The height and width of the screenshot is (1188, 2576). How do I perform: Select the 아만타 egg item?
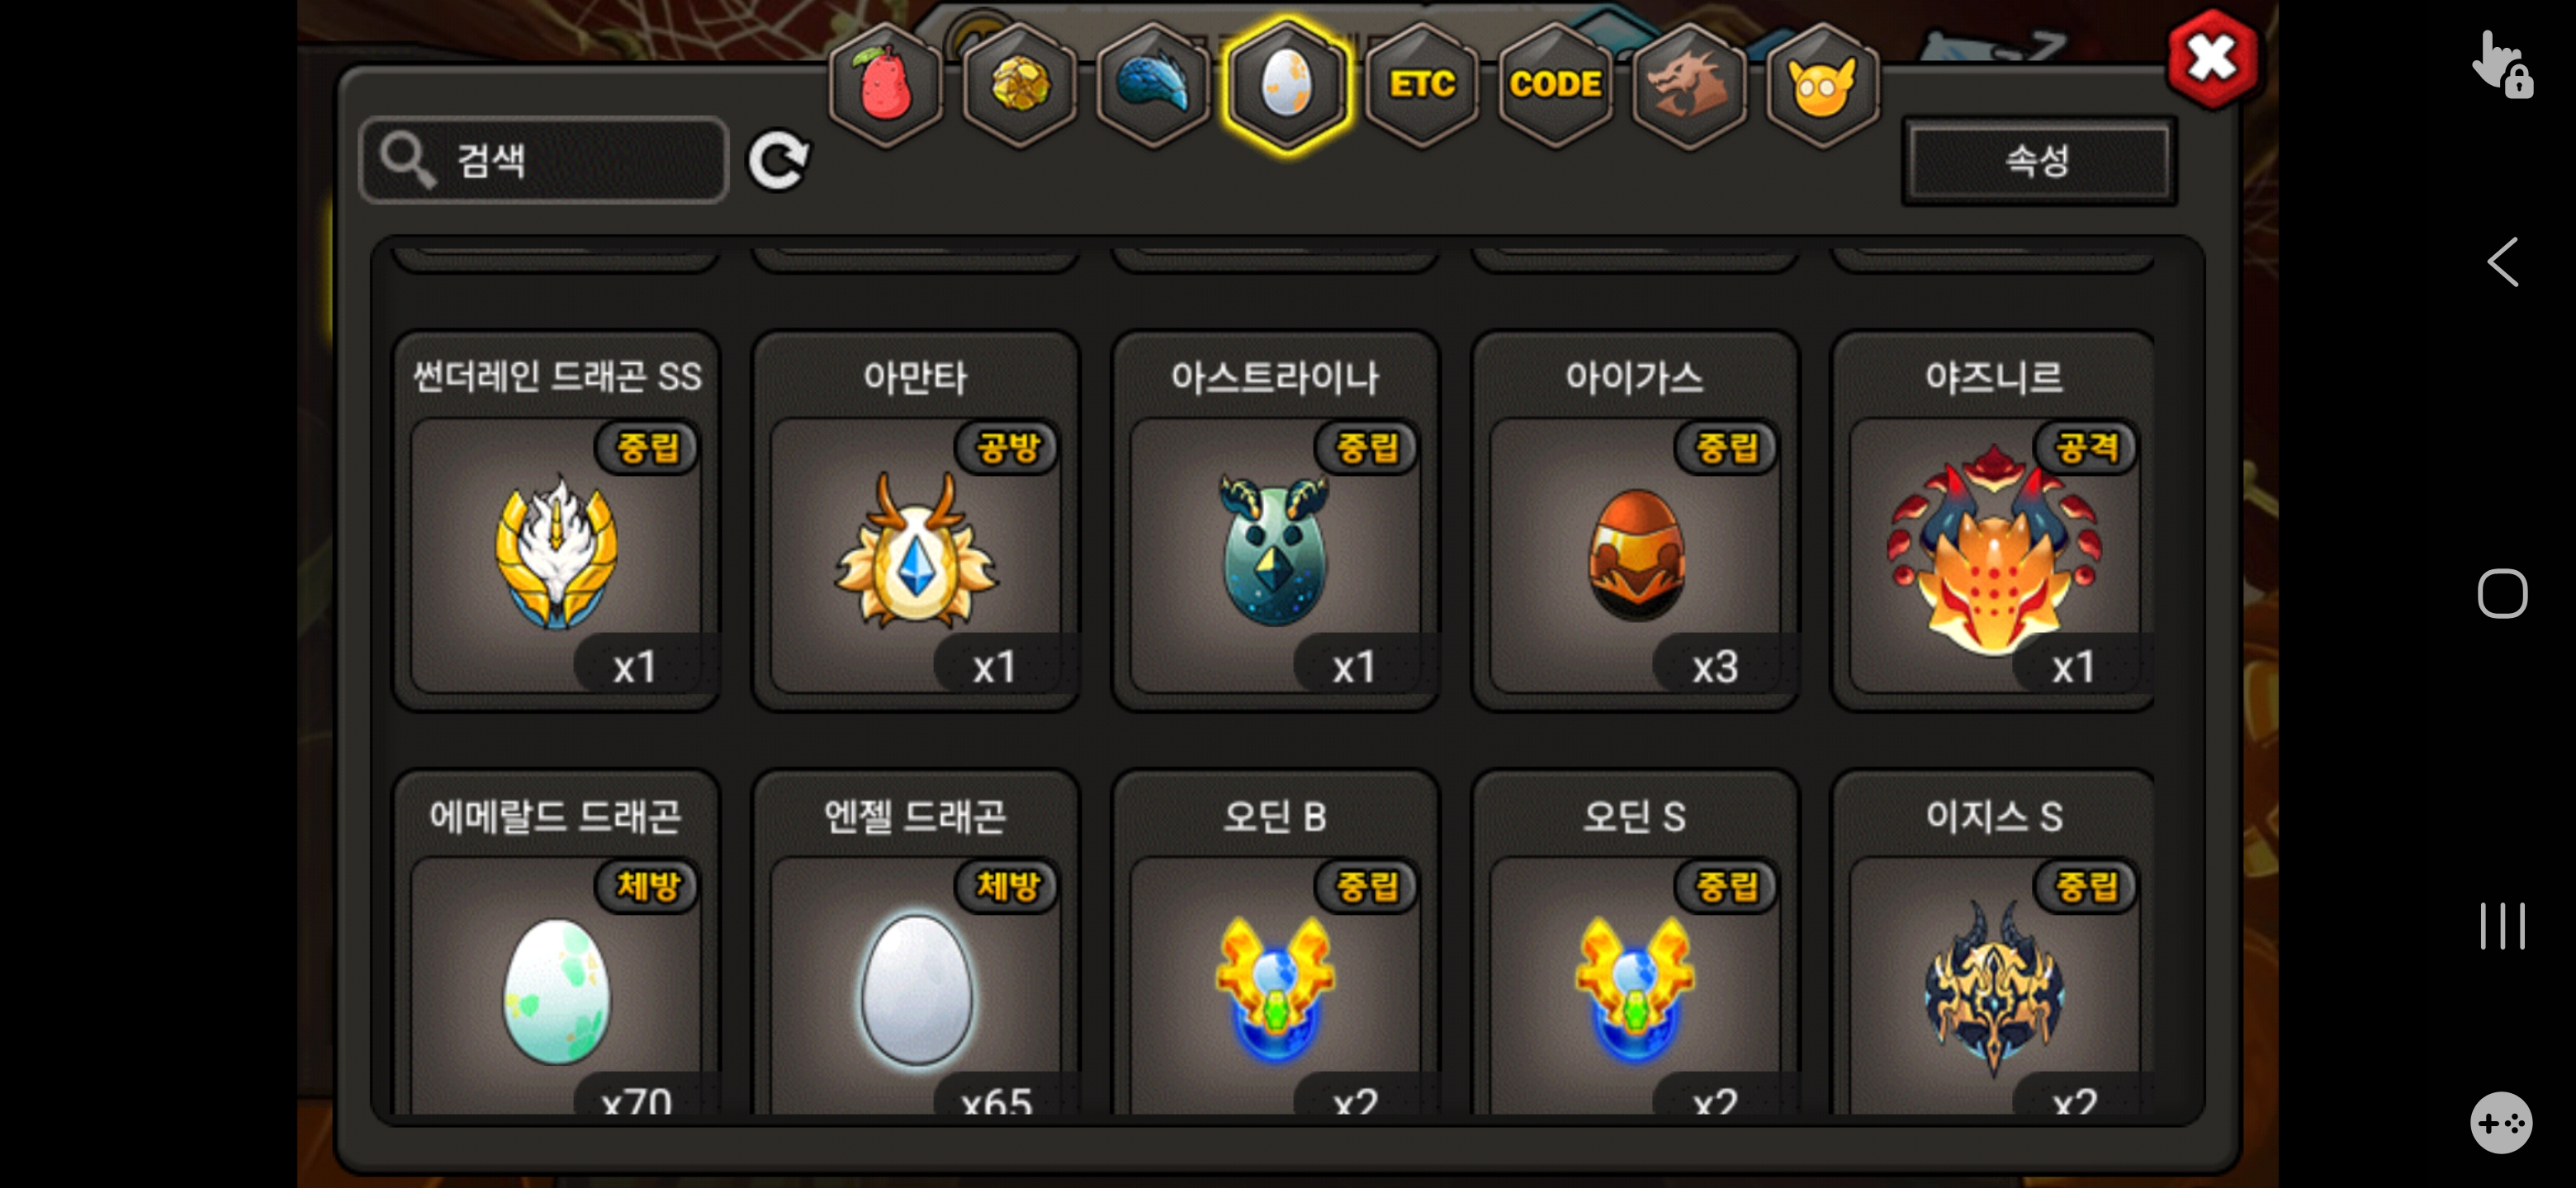click(x=915, y=521)
